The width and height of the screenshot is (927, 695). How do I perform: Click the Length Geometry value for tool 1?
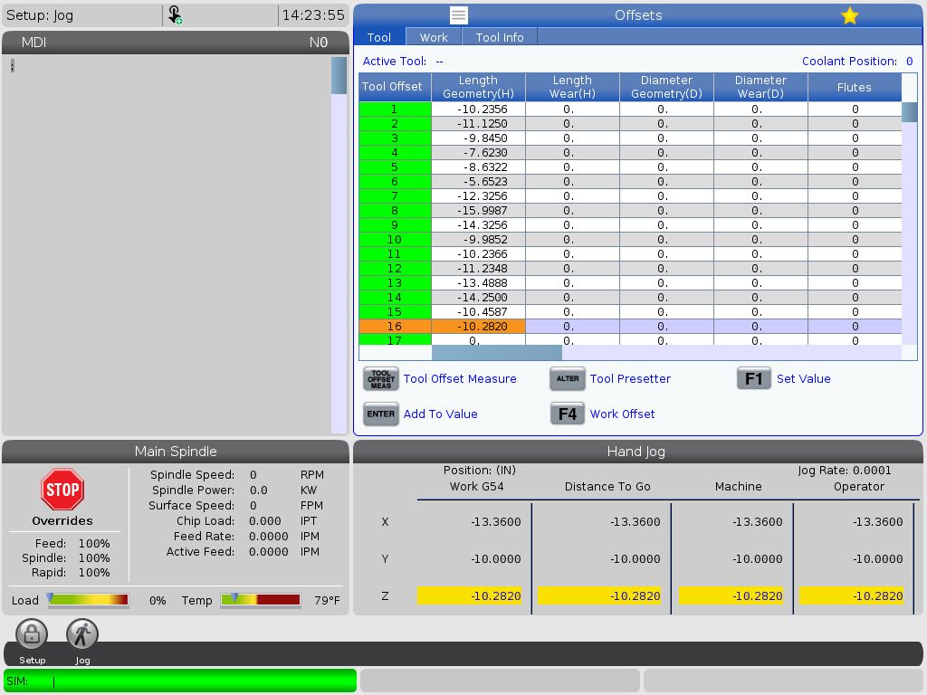pyautogui.click(x=478, y=109)
